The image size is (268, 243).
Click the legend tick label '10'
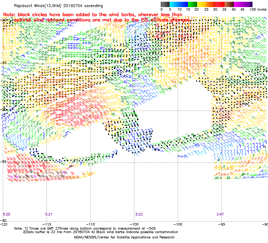tap(179, 10)
